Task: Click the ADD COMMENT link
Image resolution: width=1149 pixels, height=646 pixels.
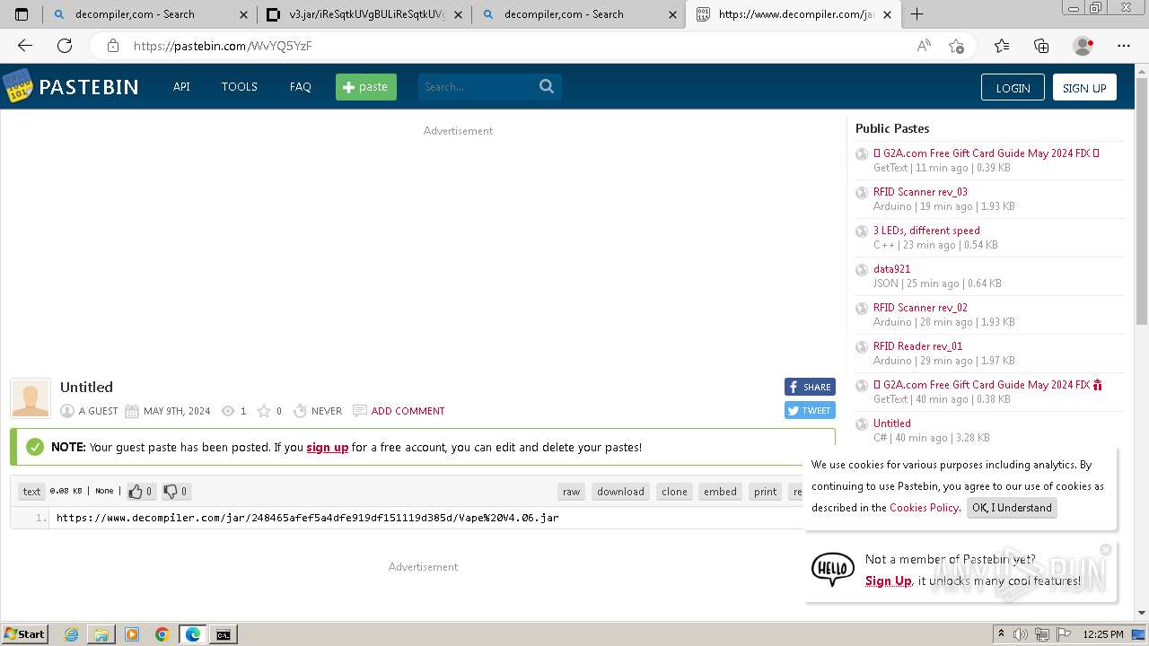Action: point(408,411)
